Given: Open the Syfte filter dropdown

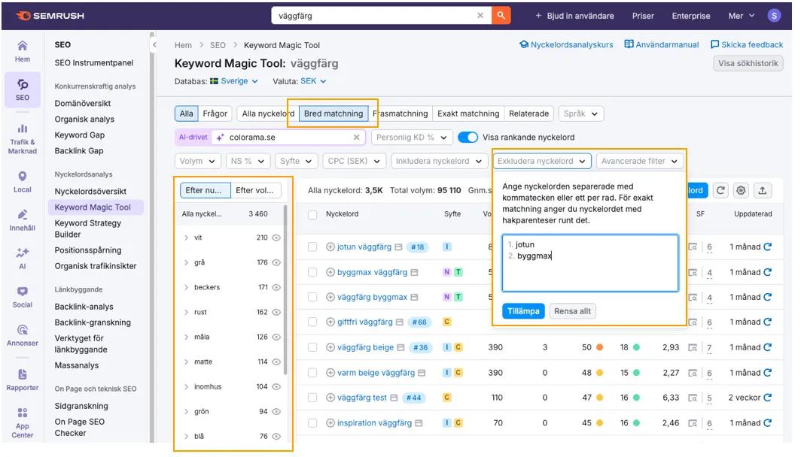Looking at the screenshot, I should pos(297,161).
